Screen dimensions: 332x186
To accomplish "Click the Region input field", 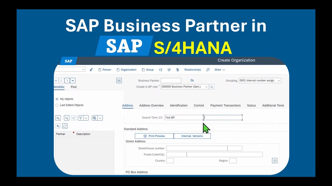I will tap(233, 161).
